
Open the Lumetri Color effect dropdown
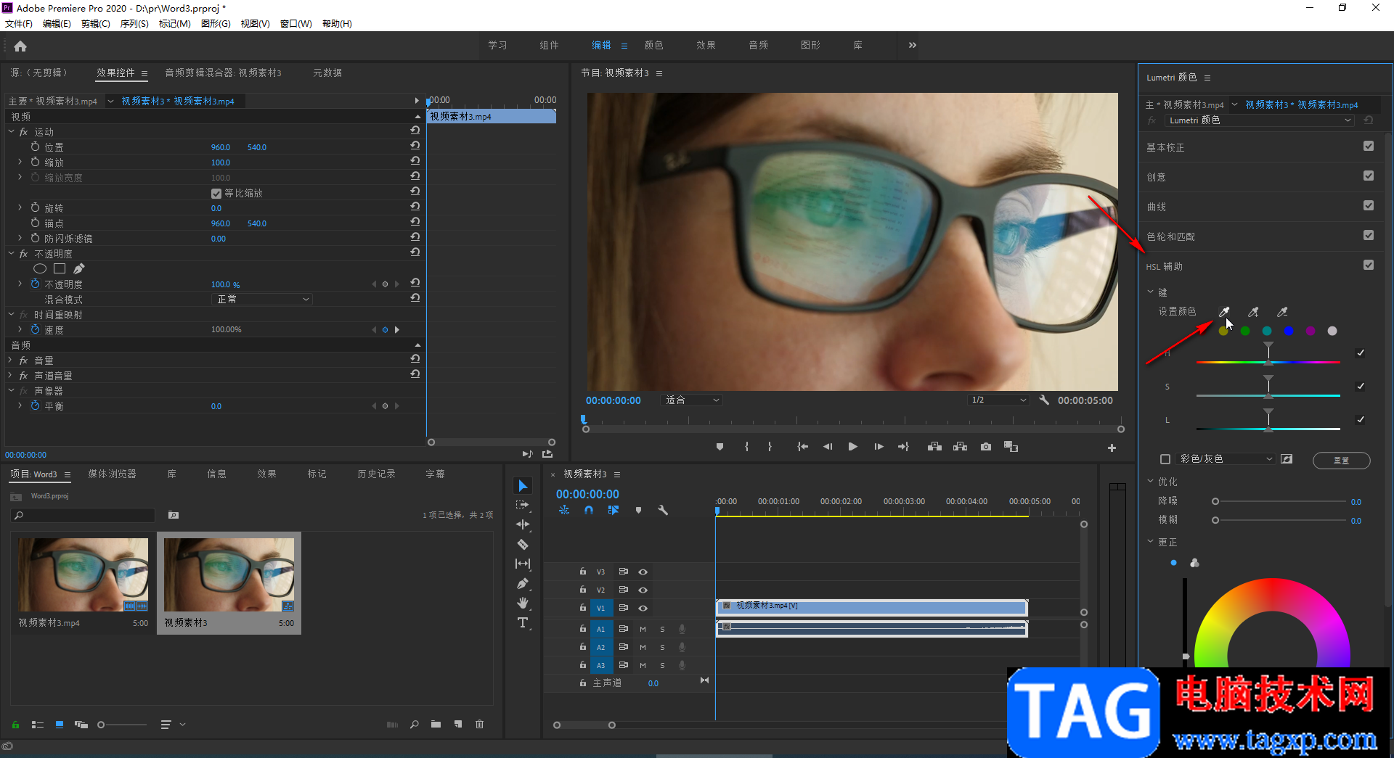[1260, 120]
